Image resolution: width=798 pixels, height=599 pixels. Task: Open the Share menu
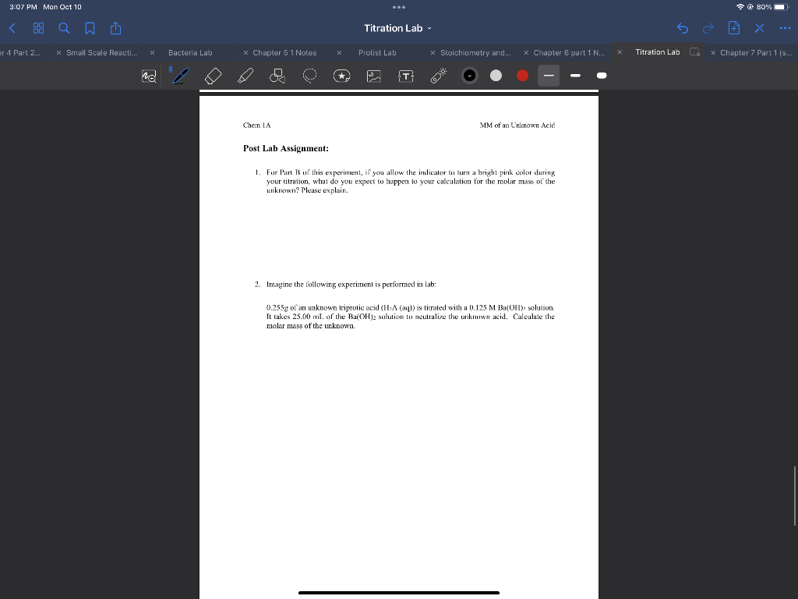tap(114, 28)
